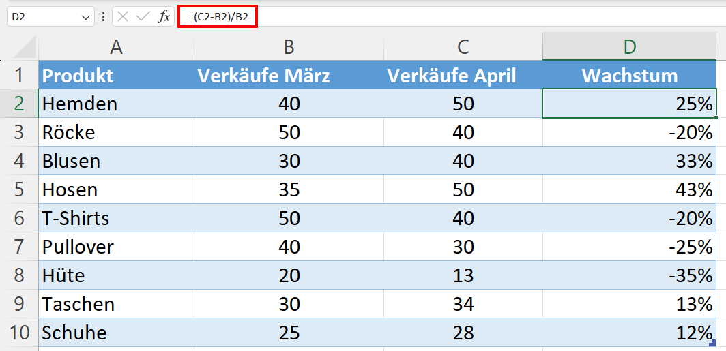Click the Wachstum header cell

click(630, 75)
